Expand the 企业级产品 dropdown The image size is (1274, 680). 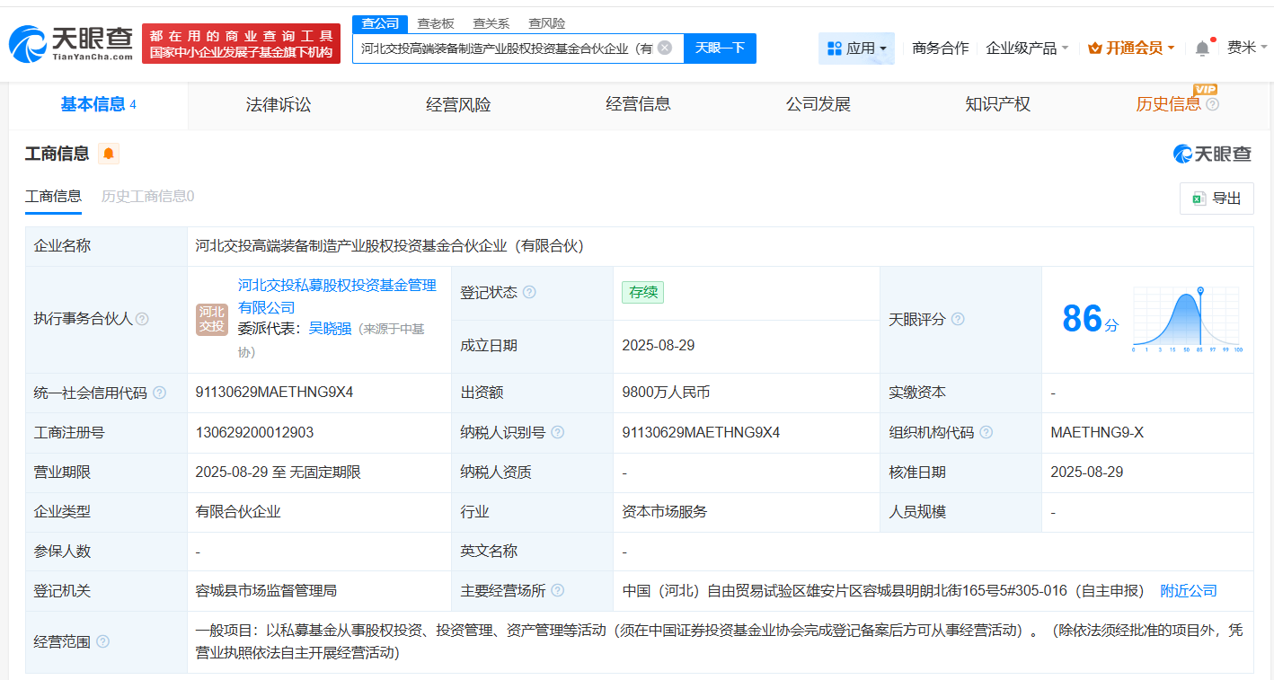click(1026, 48)
